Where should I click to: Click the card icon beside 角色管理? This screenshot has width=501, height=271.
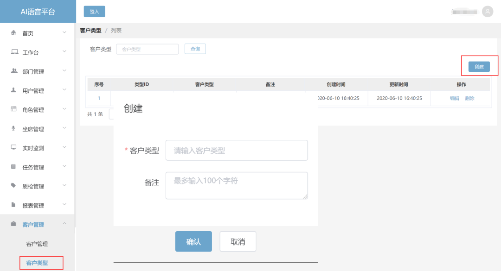(x=14, y=109)
